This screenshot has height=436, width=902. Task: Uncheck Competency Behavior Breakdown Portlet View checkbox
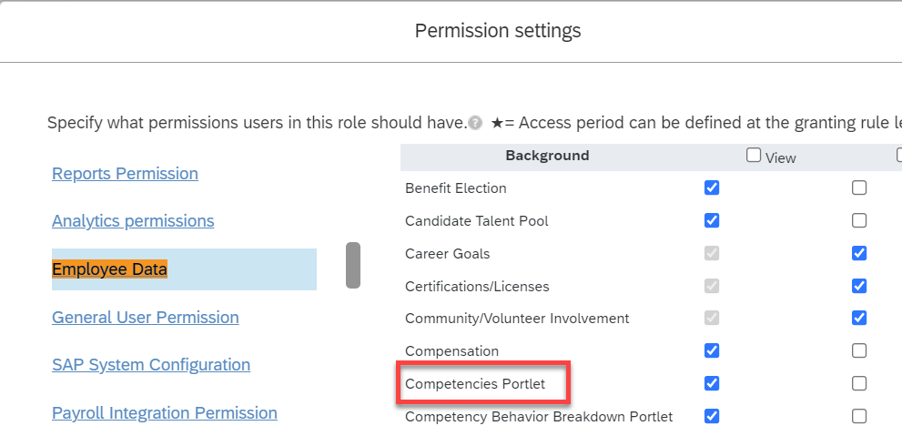[712, 416]
